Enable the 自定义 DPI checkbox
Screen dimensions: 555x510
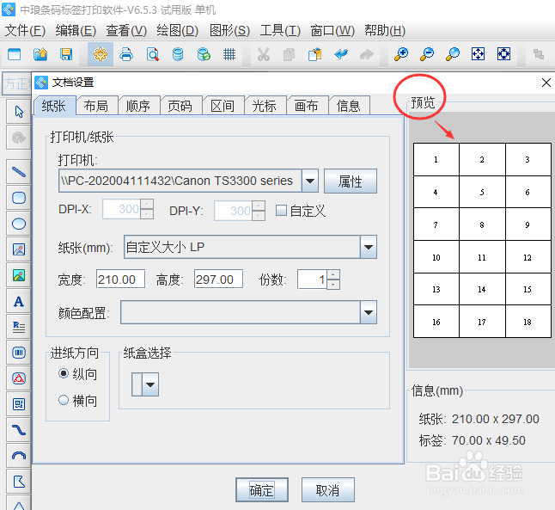pyautogui.click(x=281, y=210)
